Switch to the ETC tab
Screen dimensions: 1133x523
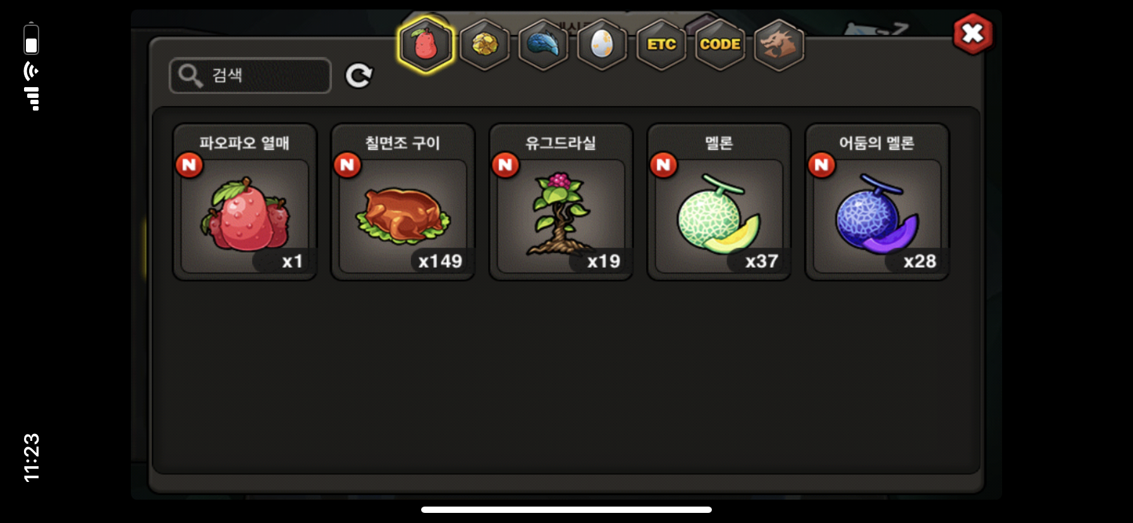click(661, 44)
